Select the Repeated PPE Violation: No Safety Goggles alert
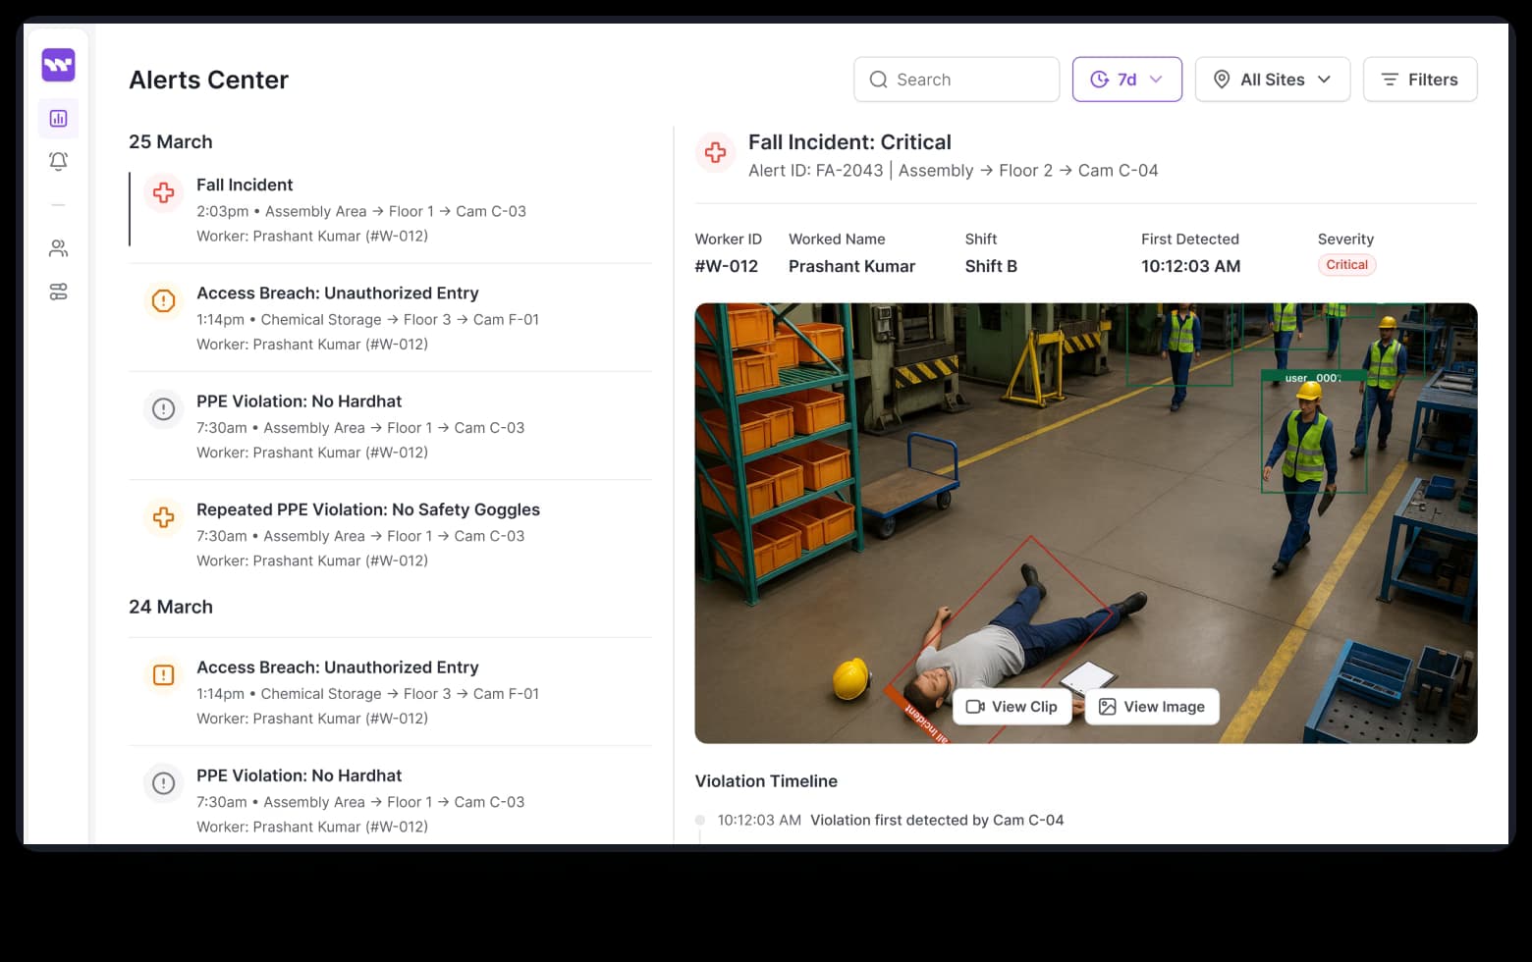 391,534
